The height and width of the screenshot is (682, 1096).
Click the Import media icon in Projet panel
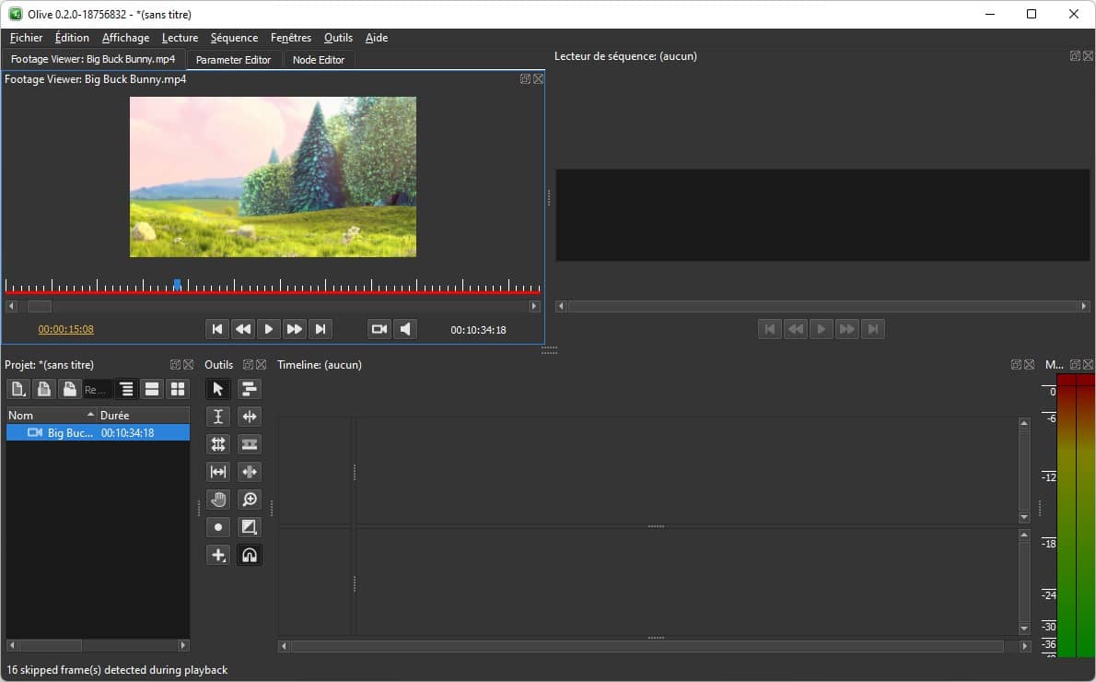coord(43,389)
